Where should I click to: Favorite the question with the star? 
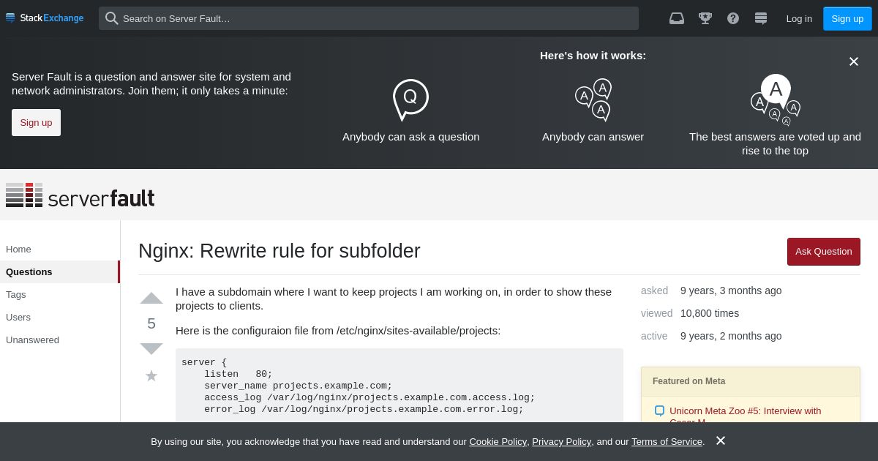[151, 375]
